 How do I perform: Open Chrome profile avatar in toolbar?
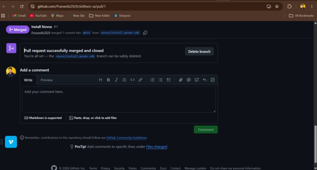(x=302, y=6)
